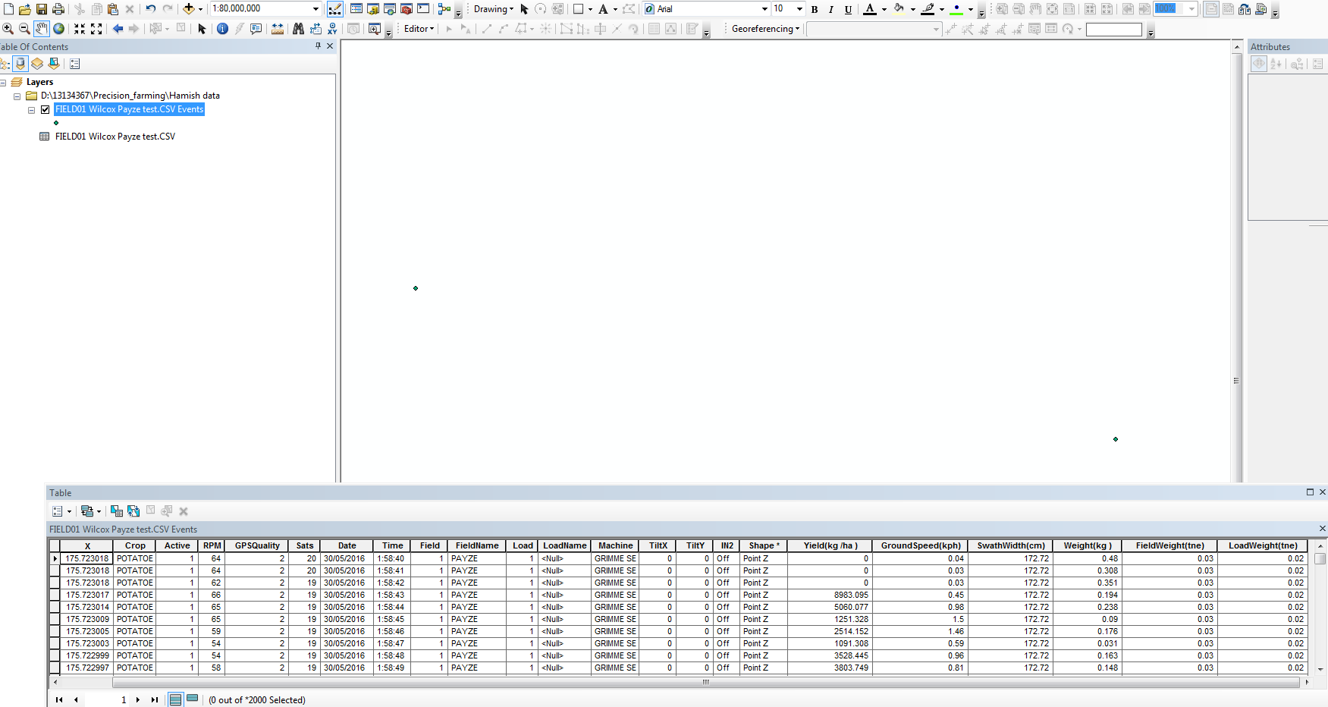This screenshot has width=1328, height=707.
Task: Open the Drawing menu
Action: pyautogui.click(x=494, y=9)
